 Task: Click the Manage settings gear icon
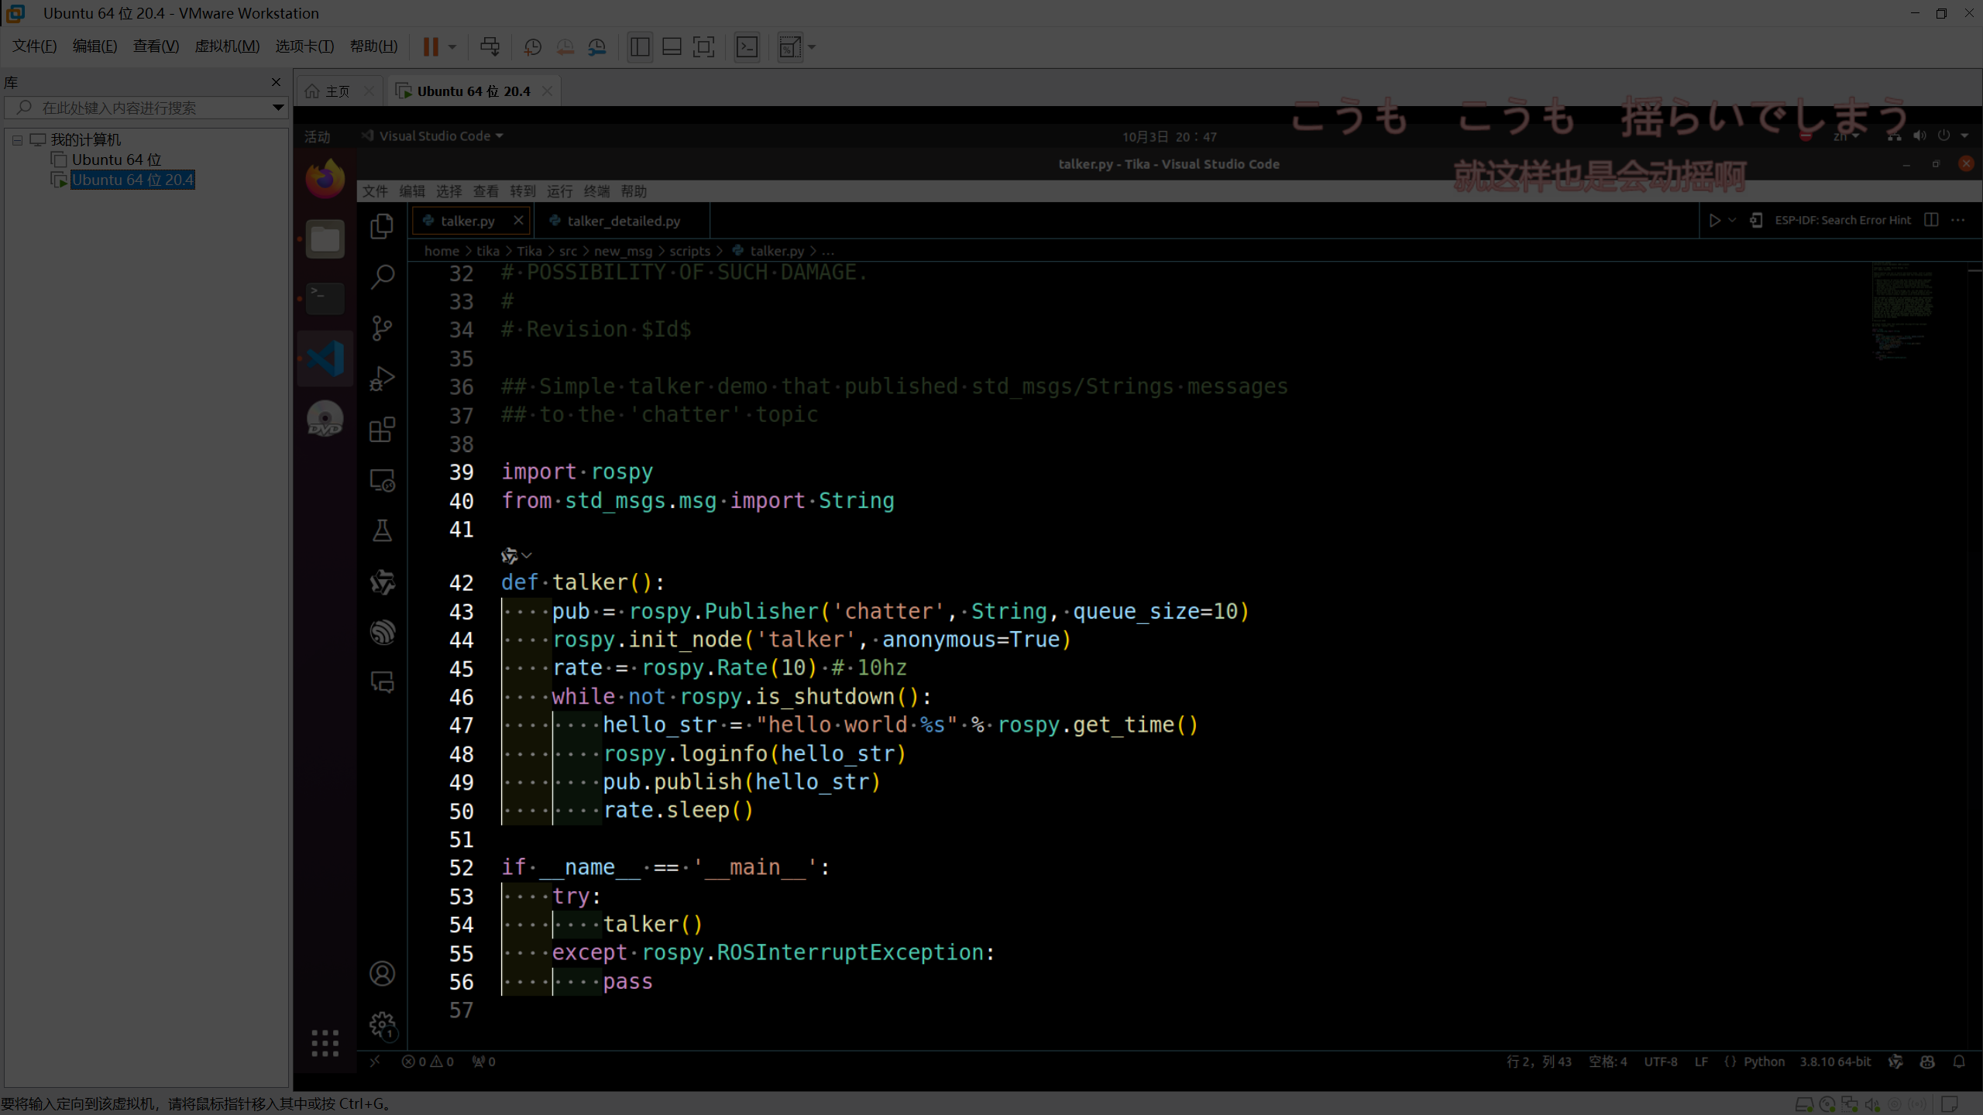382,1025
